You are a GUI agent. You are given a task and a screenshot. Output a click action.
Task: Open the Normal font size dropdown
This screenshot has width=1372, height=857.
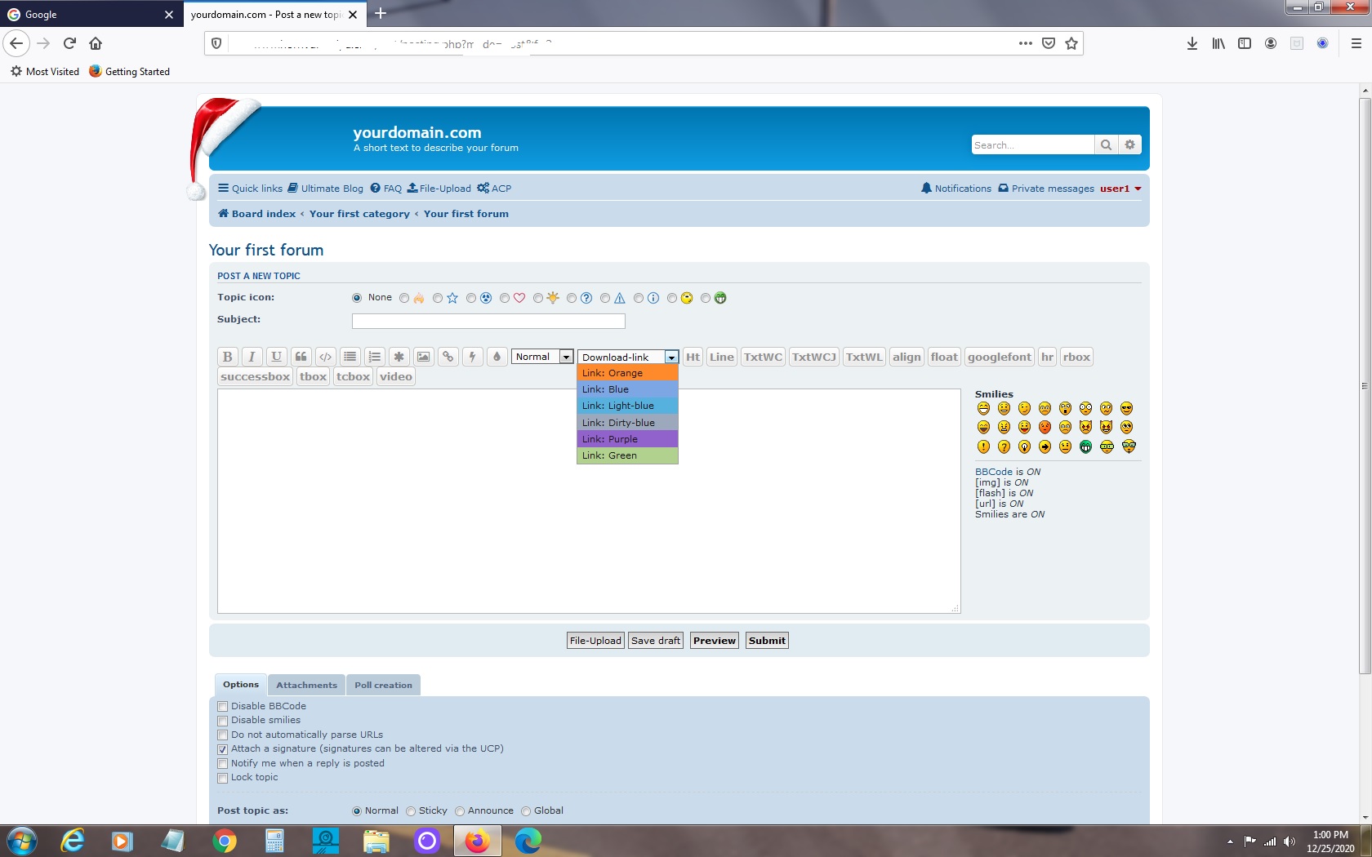(x=542, y=357)
